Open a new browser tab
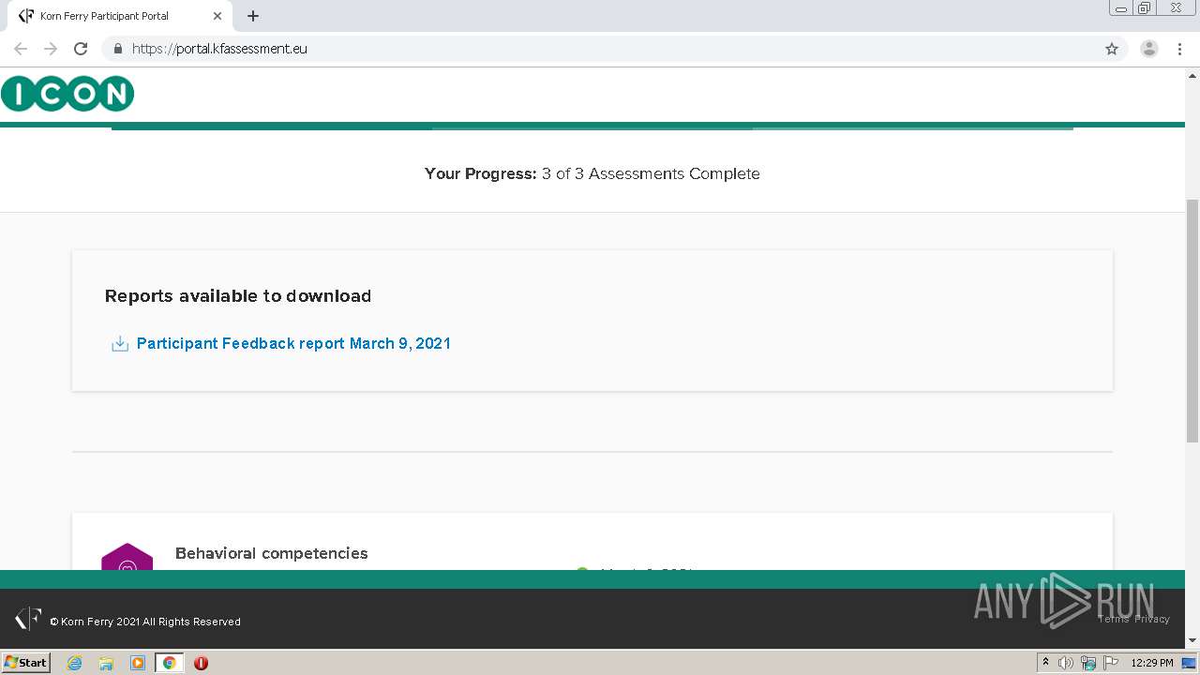1200x675 pixels. point(253,16)
